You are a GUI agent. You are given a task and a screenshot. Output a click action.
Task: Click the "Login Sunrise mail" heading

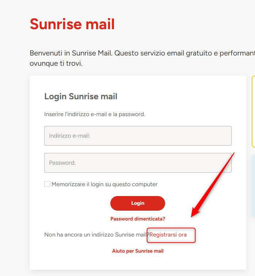point(81,96)
